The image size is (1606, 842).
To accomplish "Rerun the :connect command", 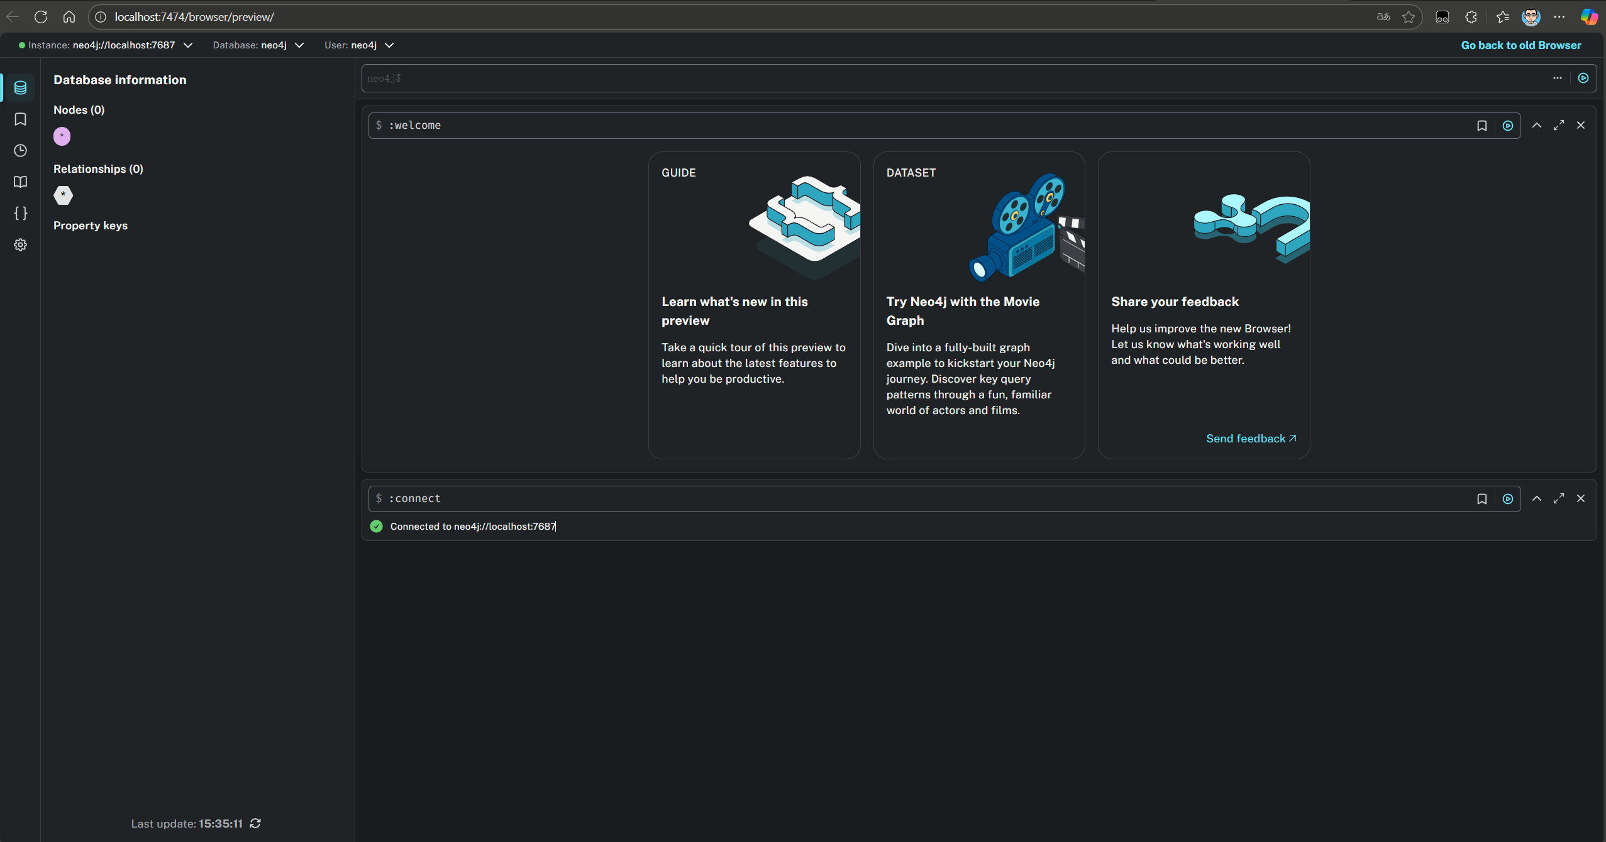I will (x=1508, y=499).
